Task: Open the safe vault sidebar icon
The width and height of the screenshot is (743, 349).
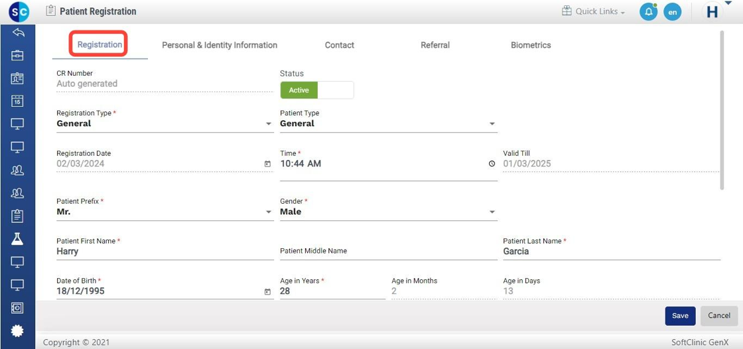Action: [17, 307]
